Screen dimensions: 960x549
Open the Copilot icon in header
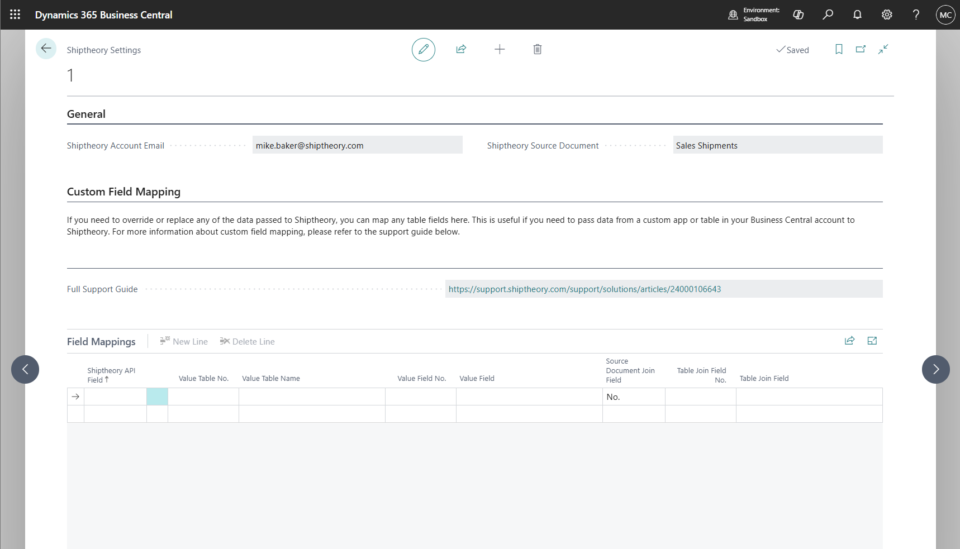799,15
